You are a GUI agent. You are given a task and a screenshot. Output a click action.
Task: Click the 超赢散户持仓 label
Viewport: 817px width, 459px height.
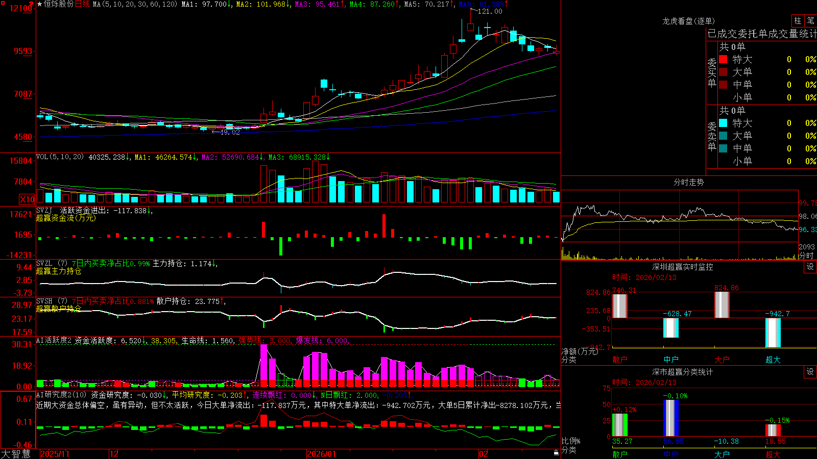point(59,309)
